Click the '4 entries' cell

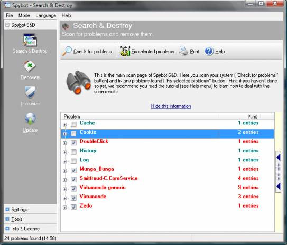pos(248,178)
